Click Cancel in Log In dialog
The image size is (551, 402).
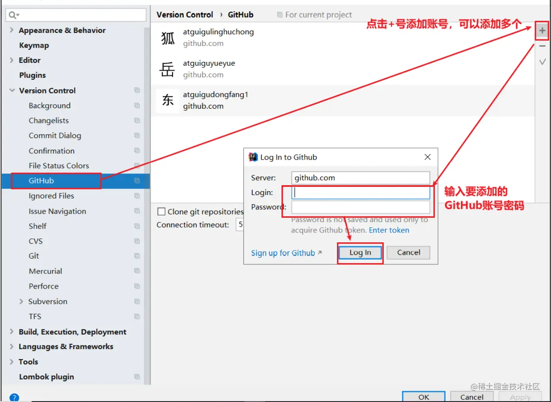tap(408, 253)
